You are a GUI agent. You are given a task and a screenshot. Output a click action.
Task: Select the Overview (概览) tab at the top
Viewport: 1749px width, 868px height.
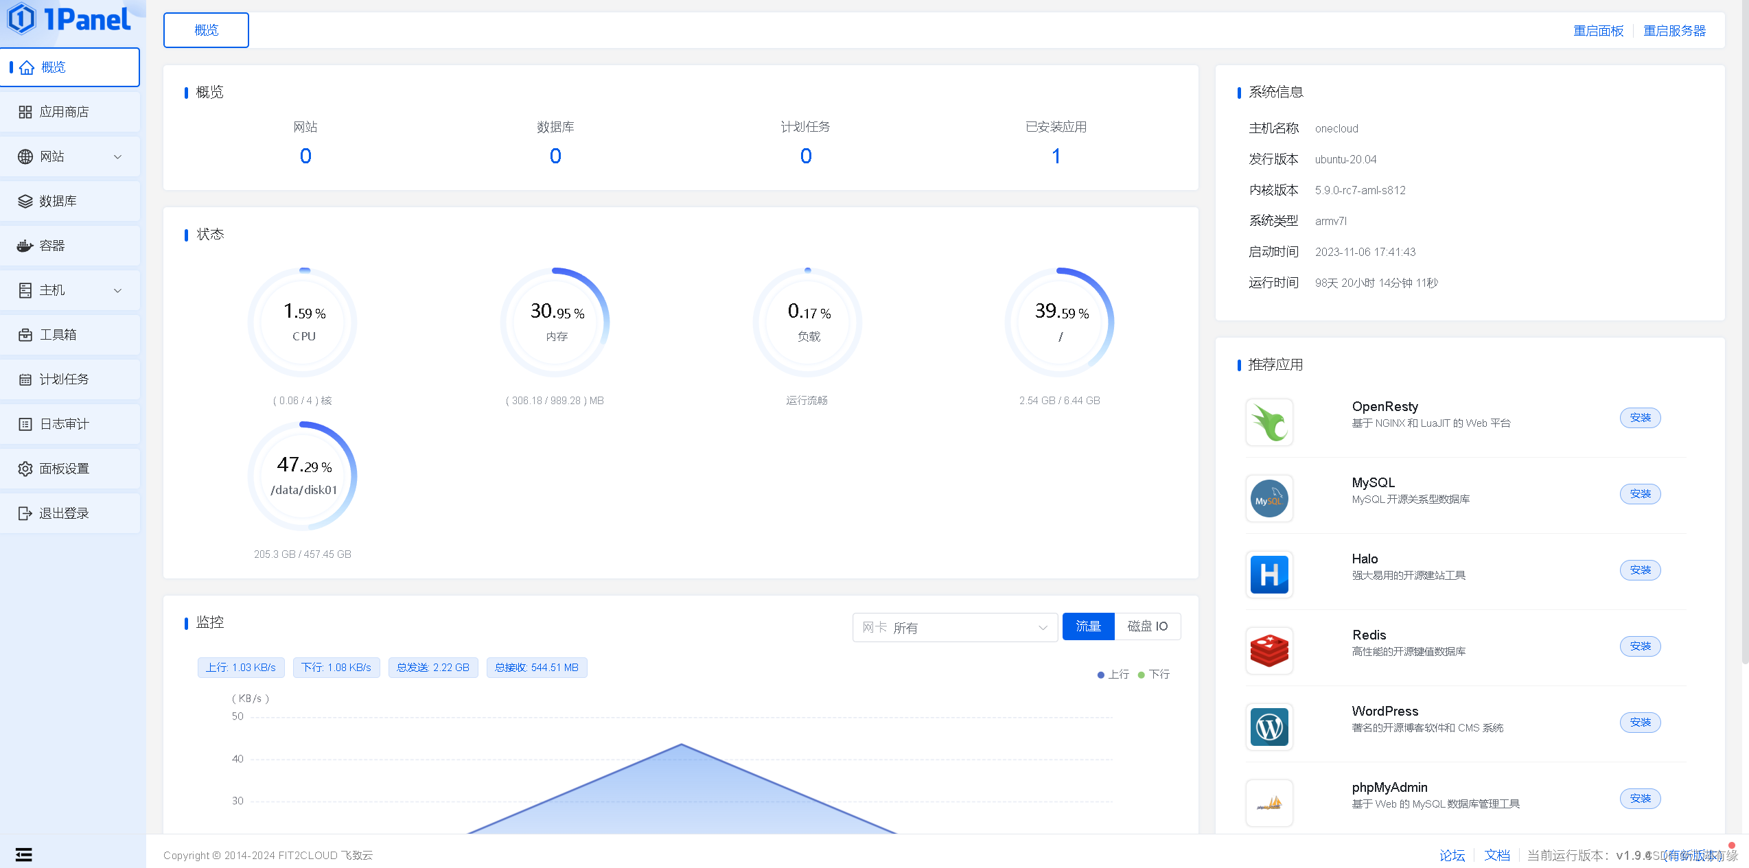click(206, 30)
